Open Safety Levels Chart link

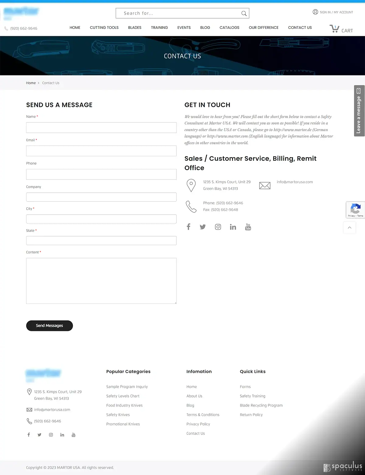pos(123,396)
